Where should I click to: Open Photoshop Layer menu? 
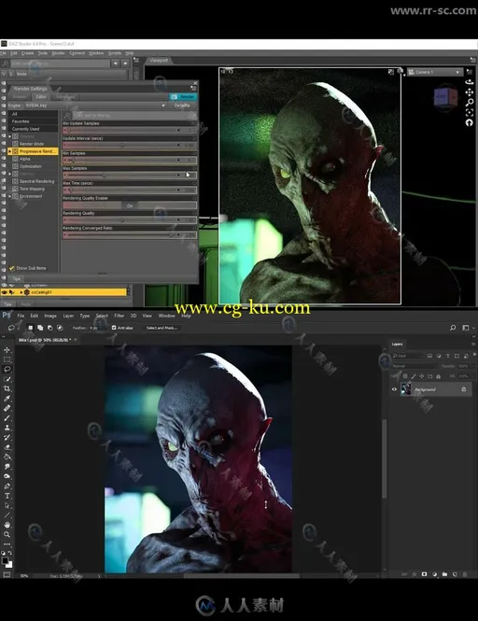[x=68, y=316]
